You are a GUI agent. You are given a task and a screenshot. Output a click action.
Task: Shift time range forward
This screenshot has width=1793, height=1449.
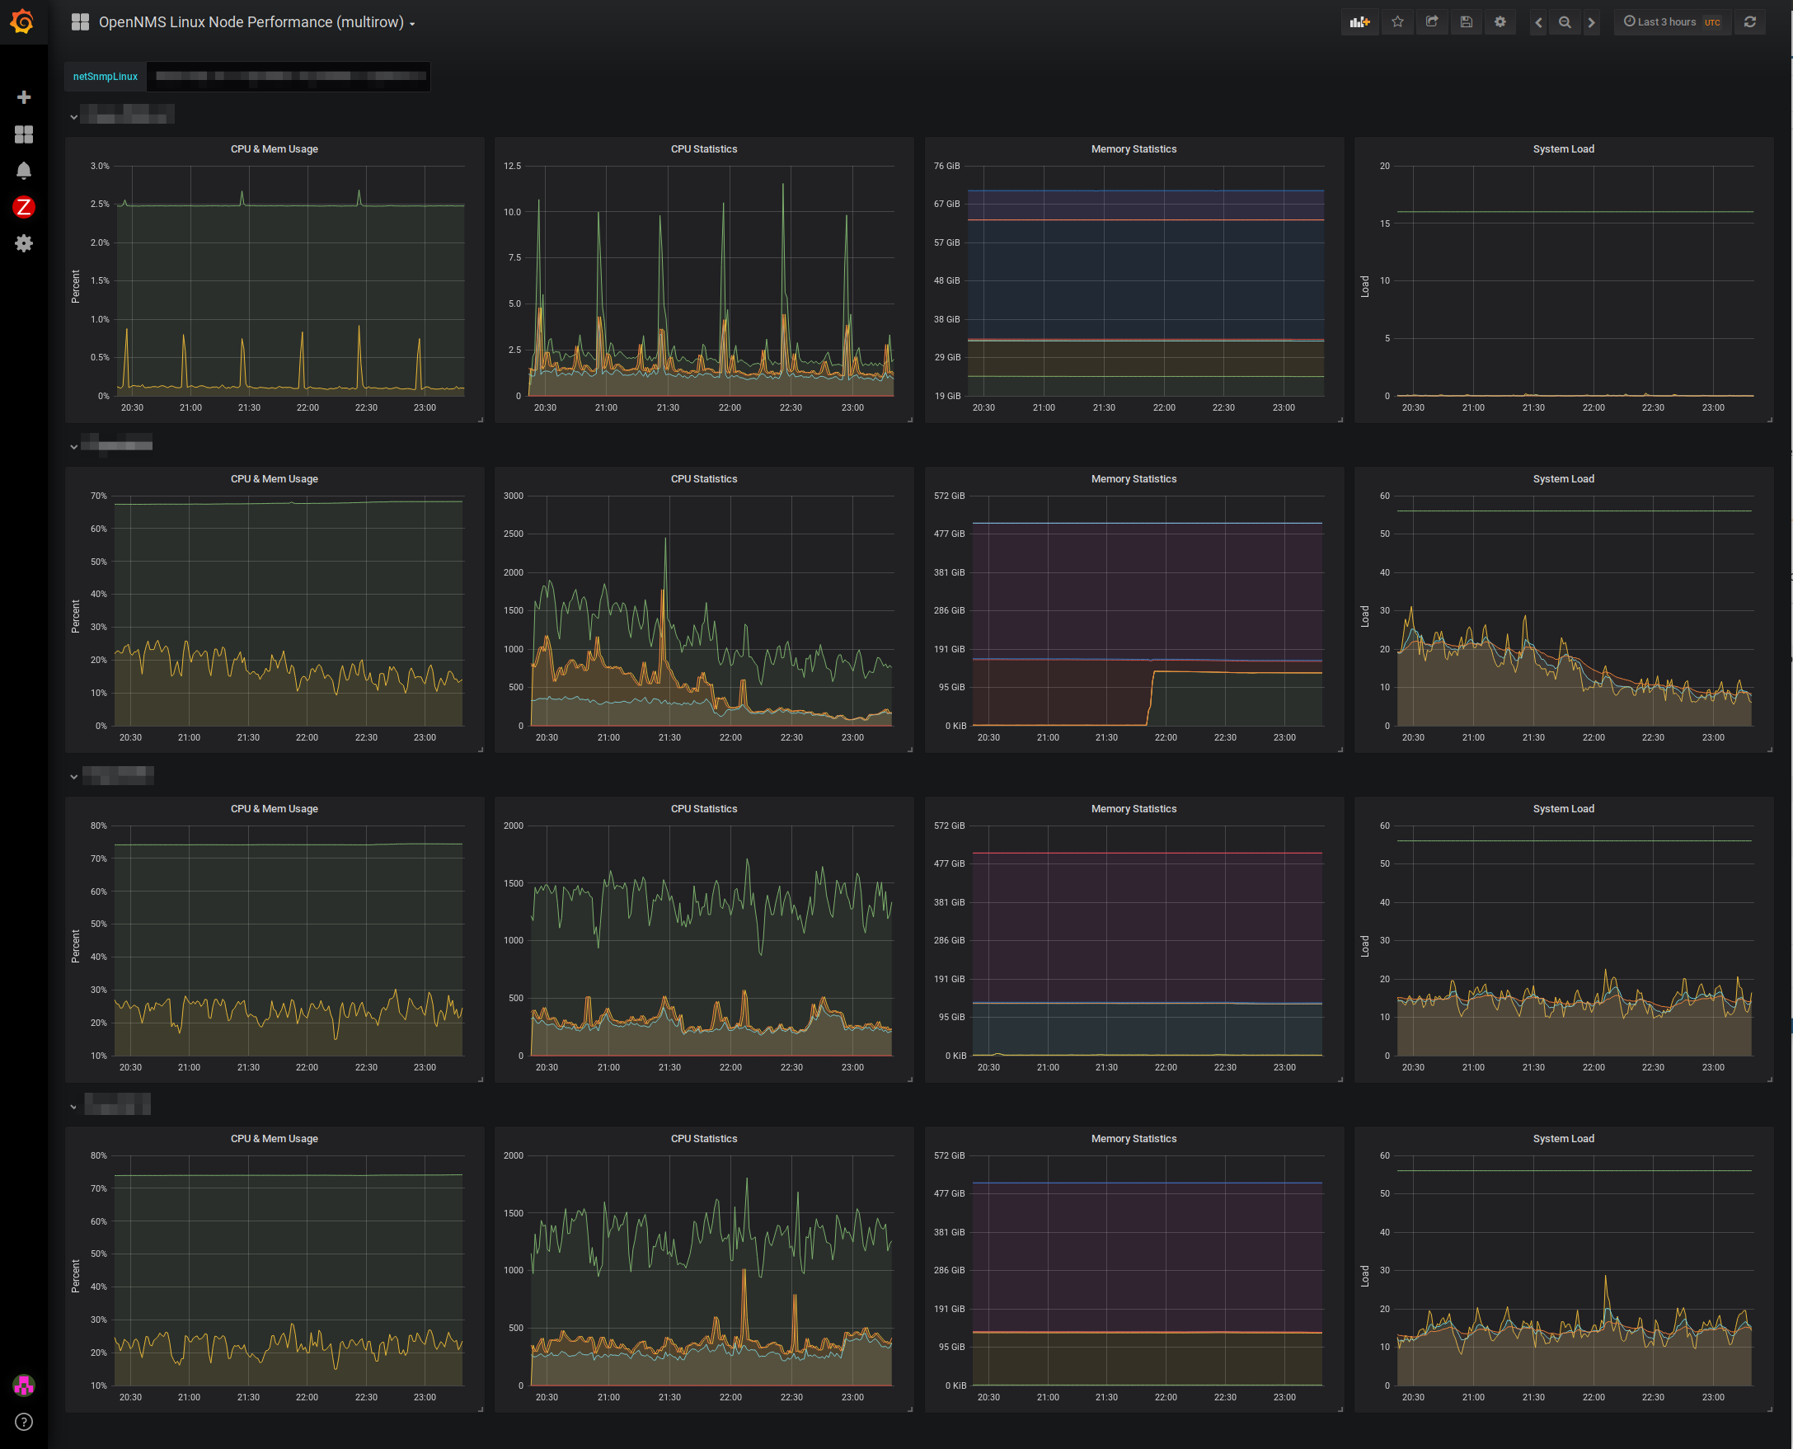(1591, 22)
